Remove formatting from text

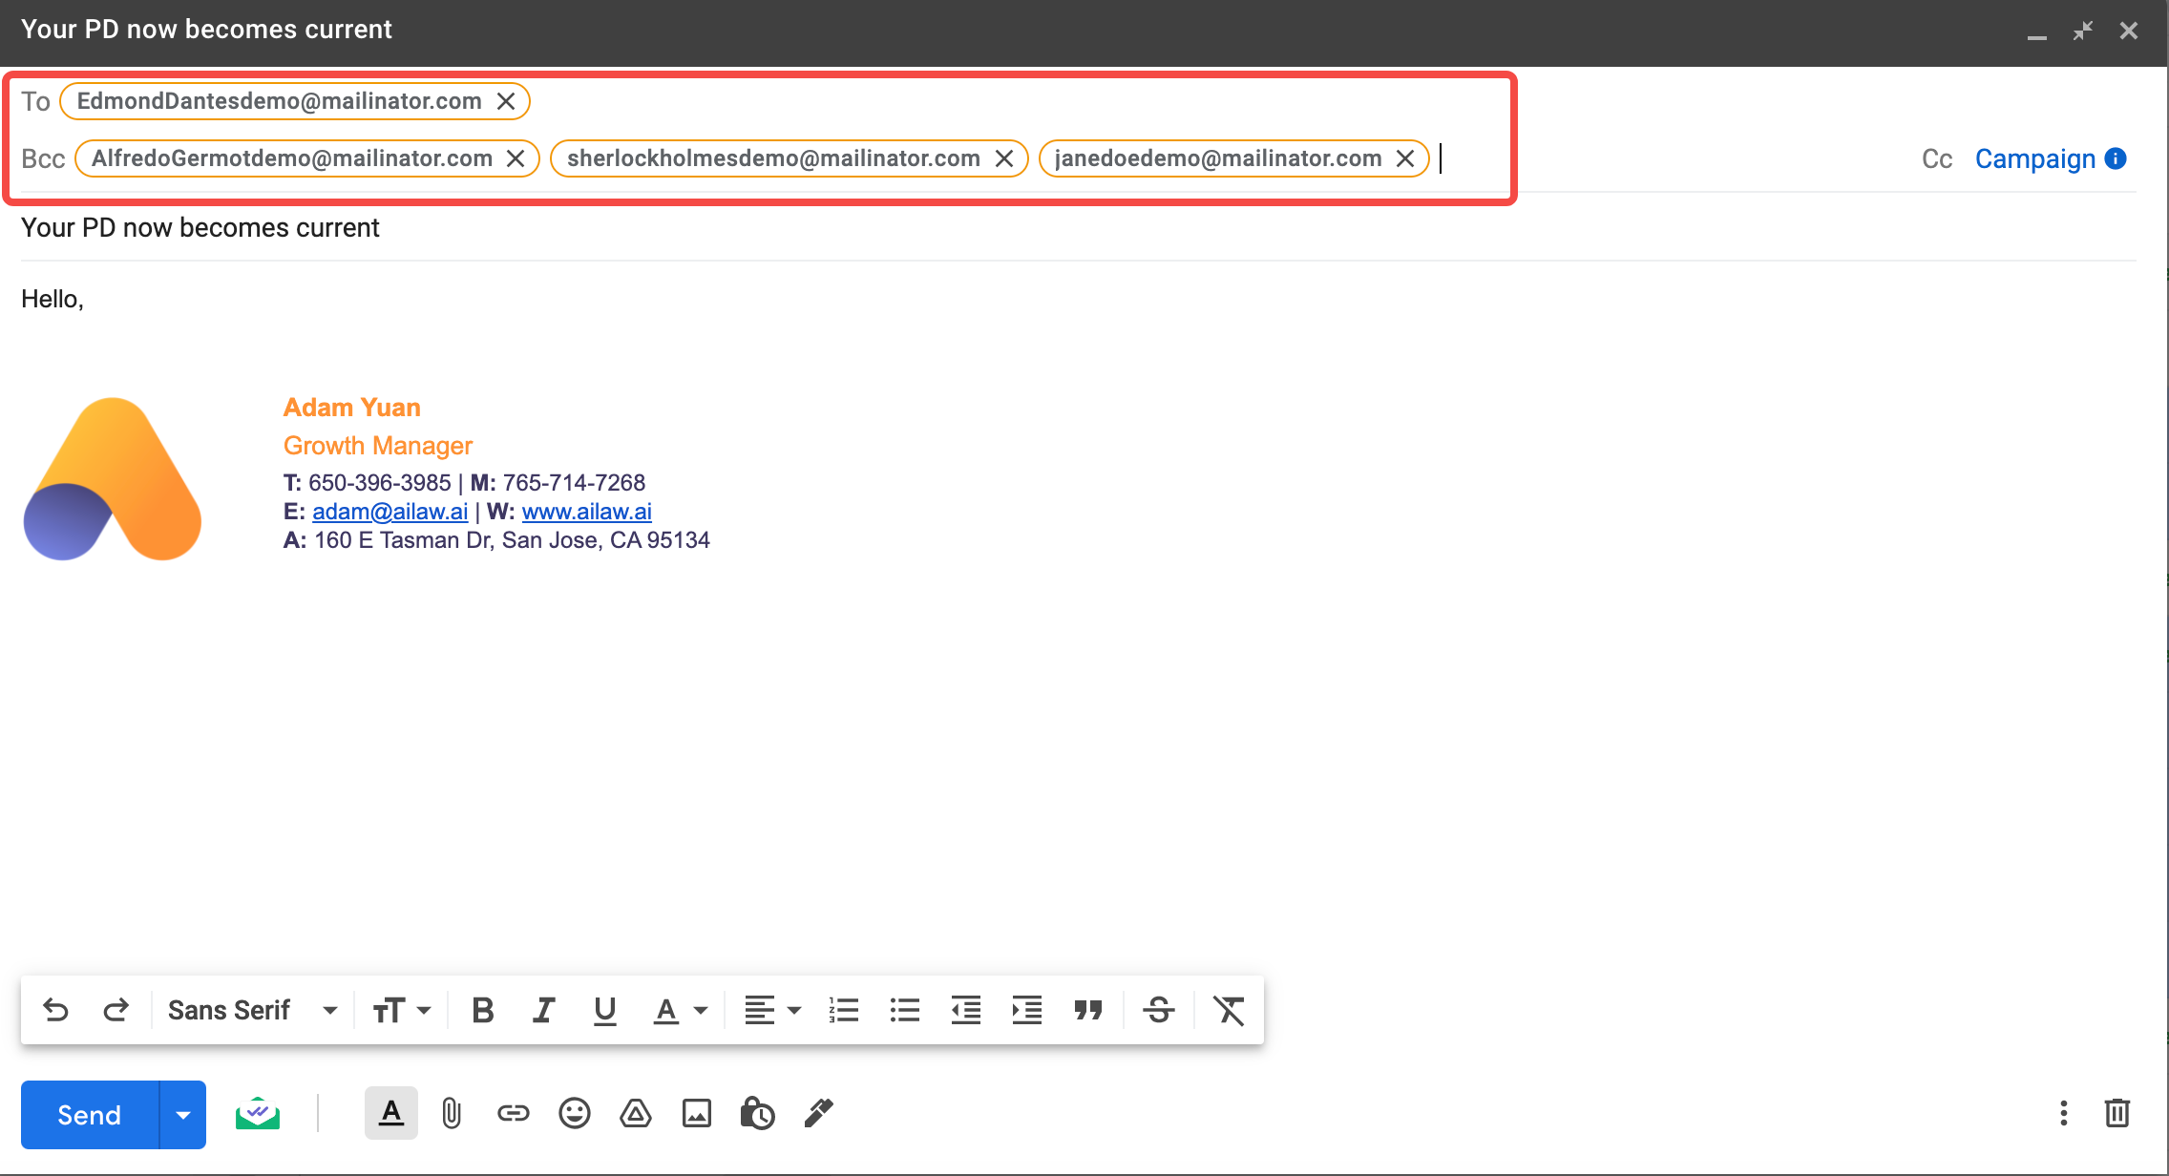(1229, 1010)
